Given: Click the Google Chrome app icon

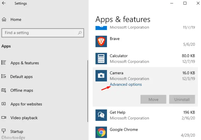Looking at the screenshot, I should (101, 133).
